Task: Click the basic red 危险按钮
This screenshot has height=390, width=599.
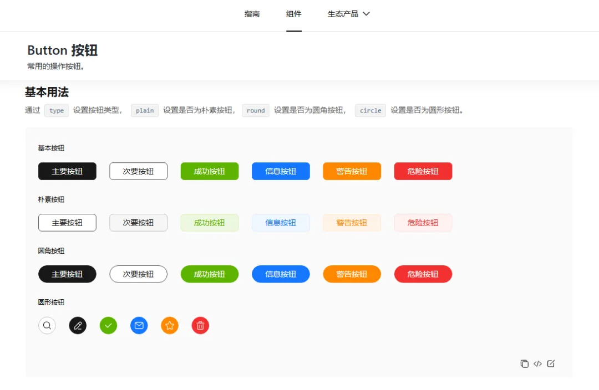Action: [423, 171]
